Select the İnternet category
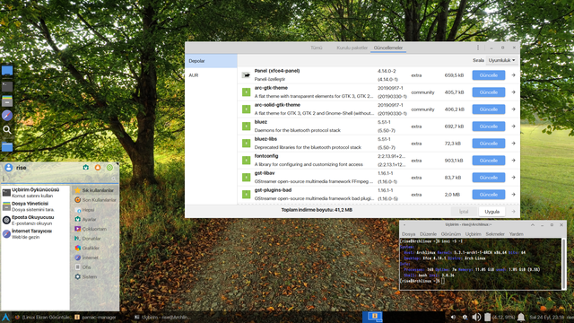This screenshot has height=323, width=574. (95, 258)
